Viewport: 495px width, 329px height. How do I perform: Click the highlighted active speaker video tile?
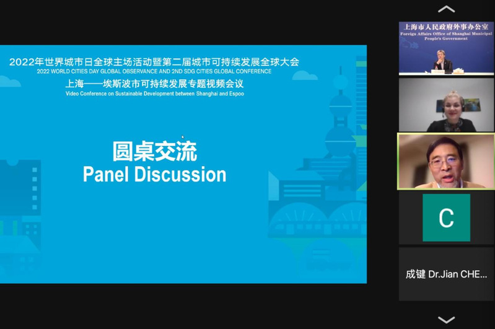[x=446, y=161]
